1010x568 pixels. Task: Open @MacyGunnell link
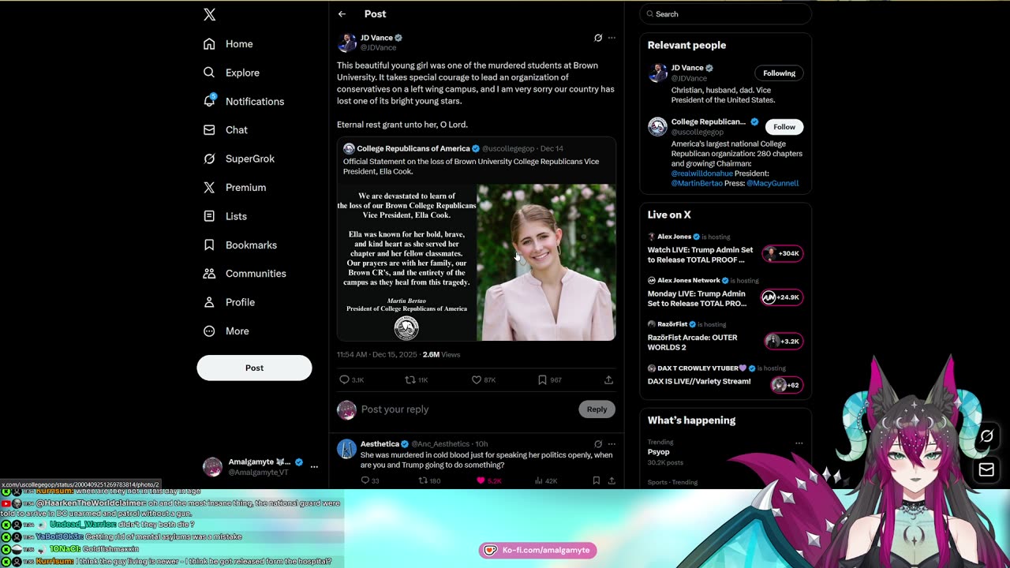[772, 183]
